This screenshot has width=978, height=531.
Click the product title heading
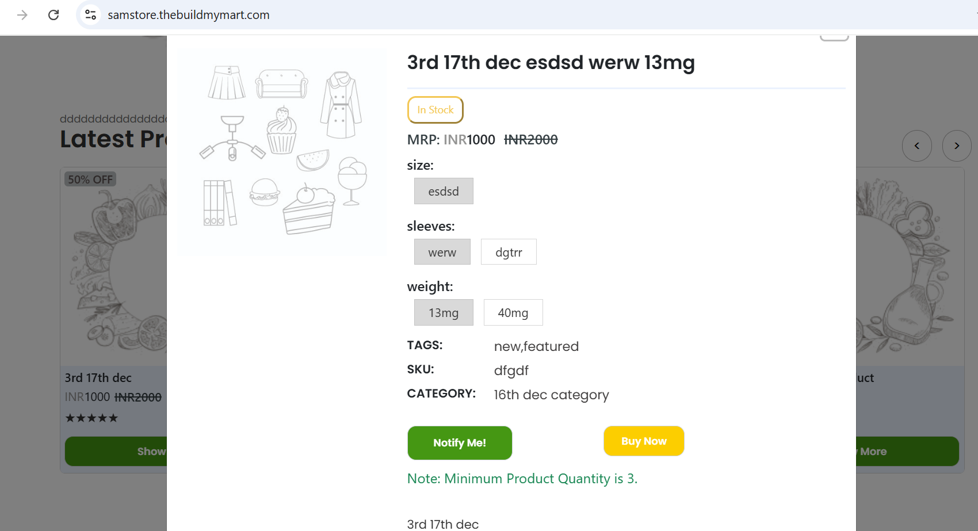551,62
